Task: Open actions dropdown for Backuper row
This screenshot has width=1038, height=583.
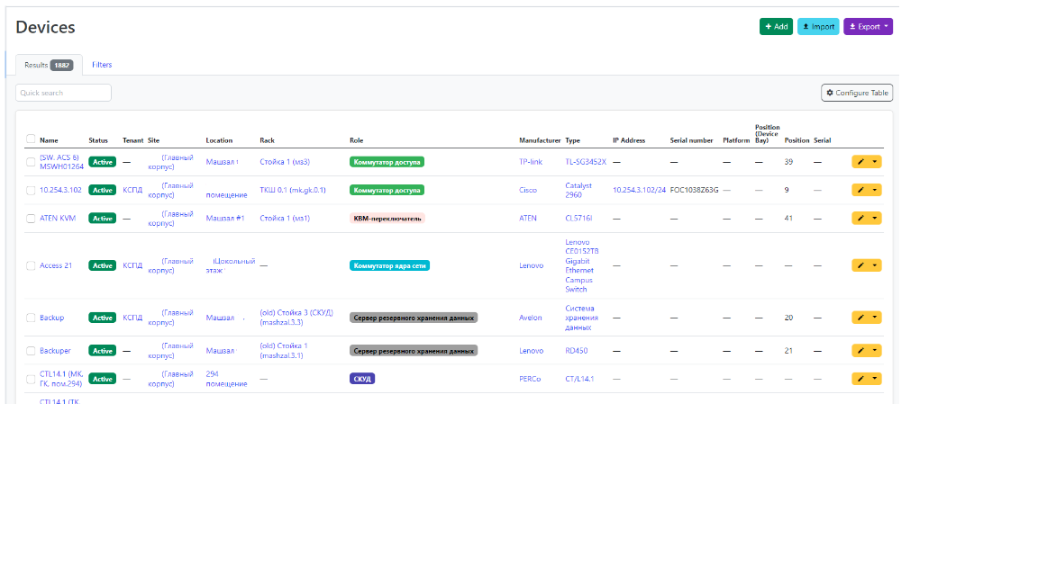Action: click(875, 351)
